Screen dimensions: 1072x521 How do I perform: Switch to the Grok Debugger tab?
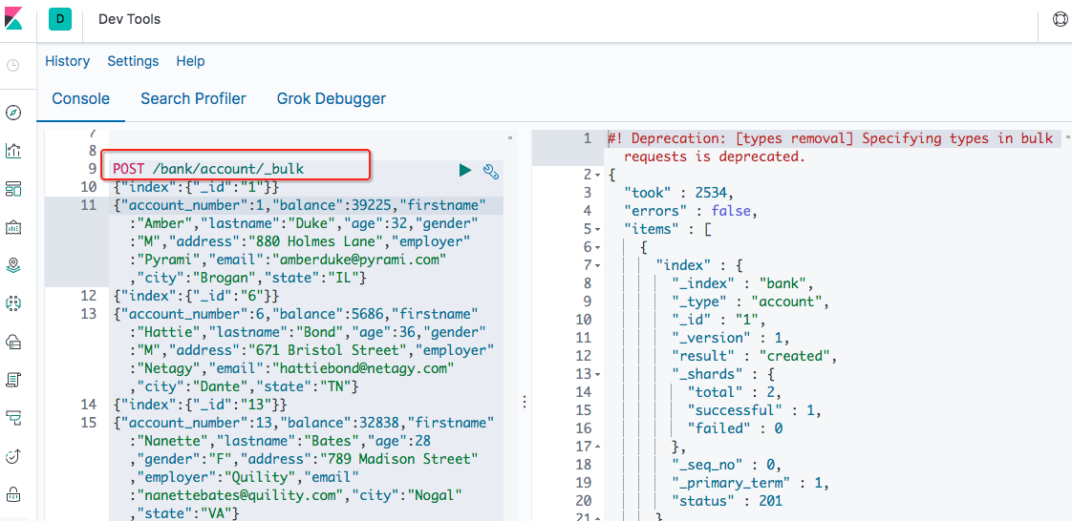click(x=332, y=98)
